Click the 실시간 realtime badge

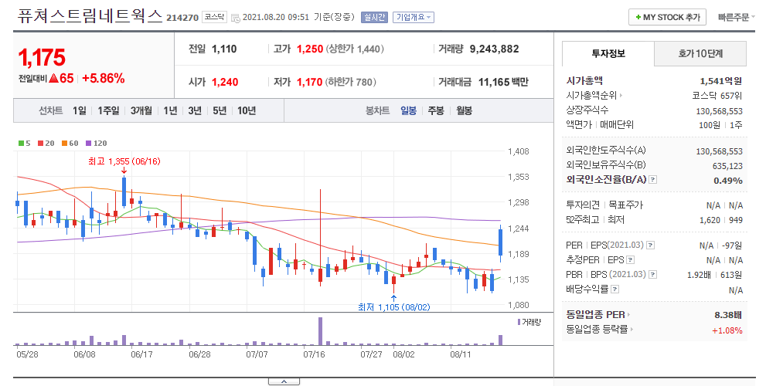[x=374, y=18]
